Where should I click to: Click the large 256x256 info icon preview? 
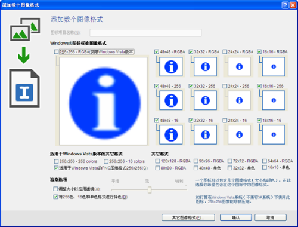(103, 101)
